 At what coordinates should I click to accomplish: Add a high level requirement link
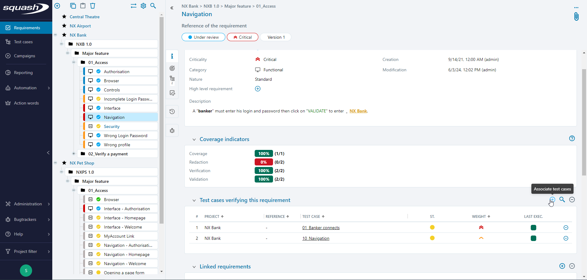click(x=258, y=89)
